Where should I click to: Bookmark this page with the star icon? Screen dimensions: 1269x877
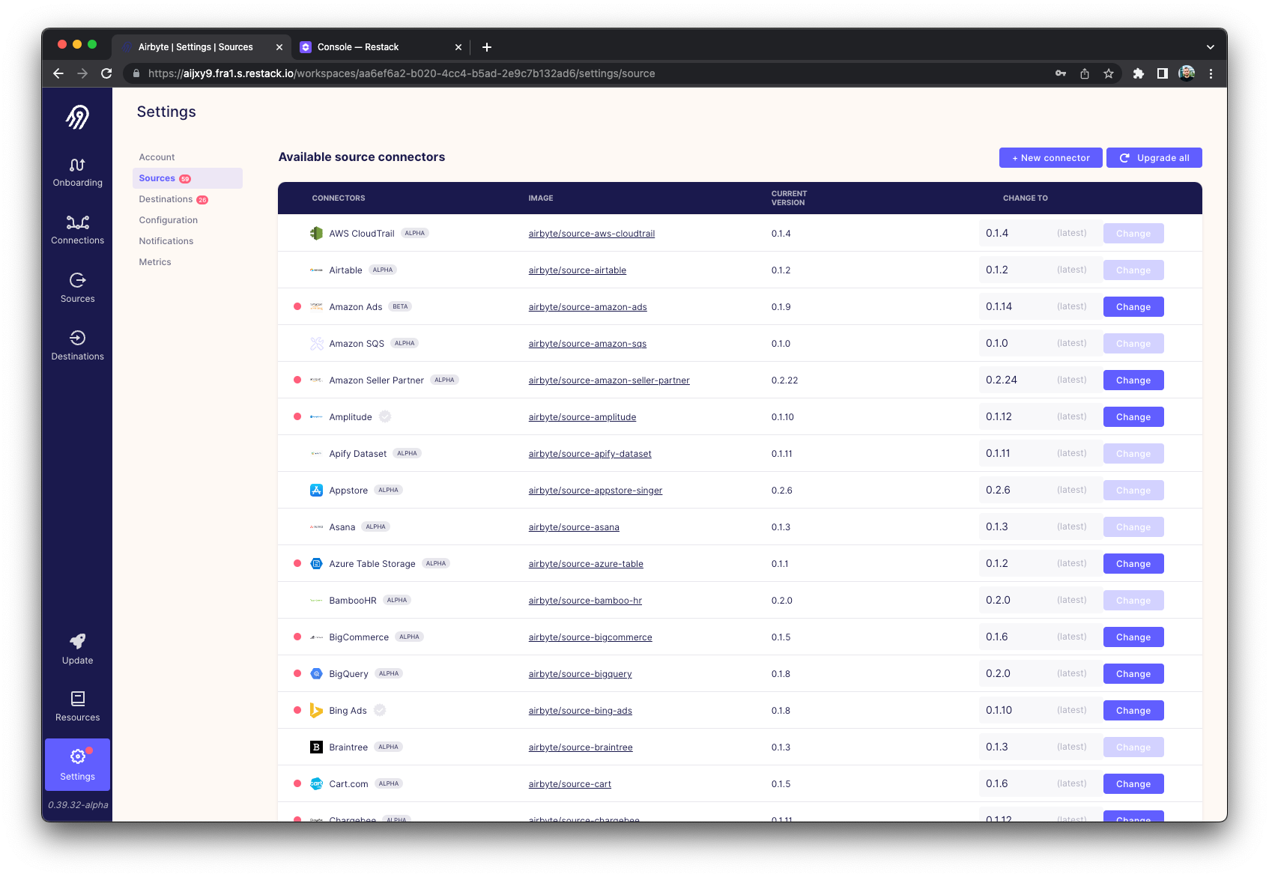tap(1109, 73)
